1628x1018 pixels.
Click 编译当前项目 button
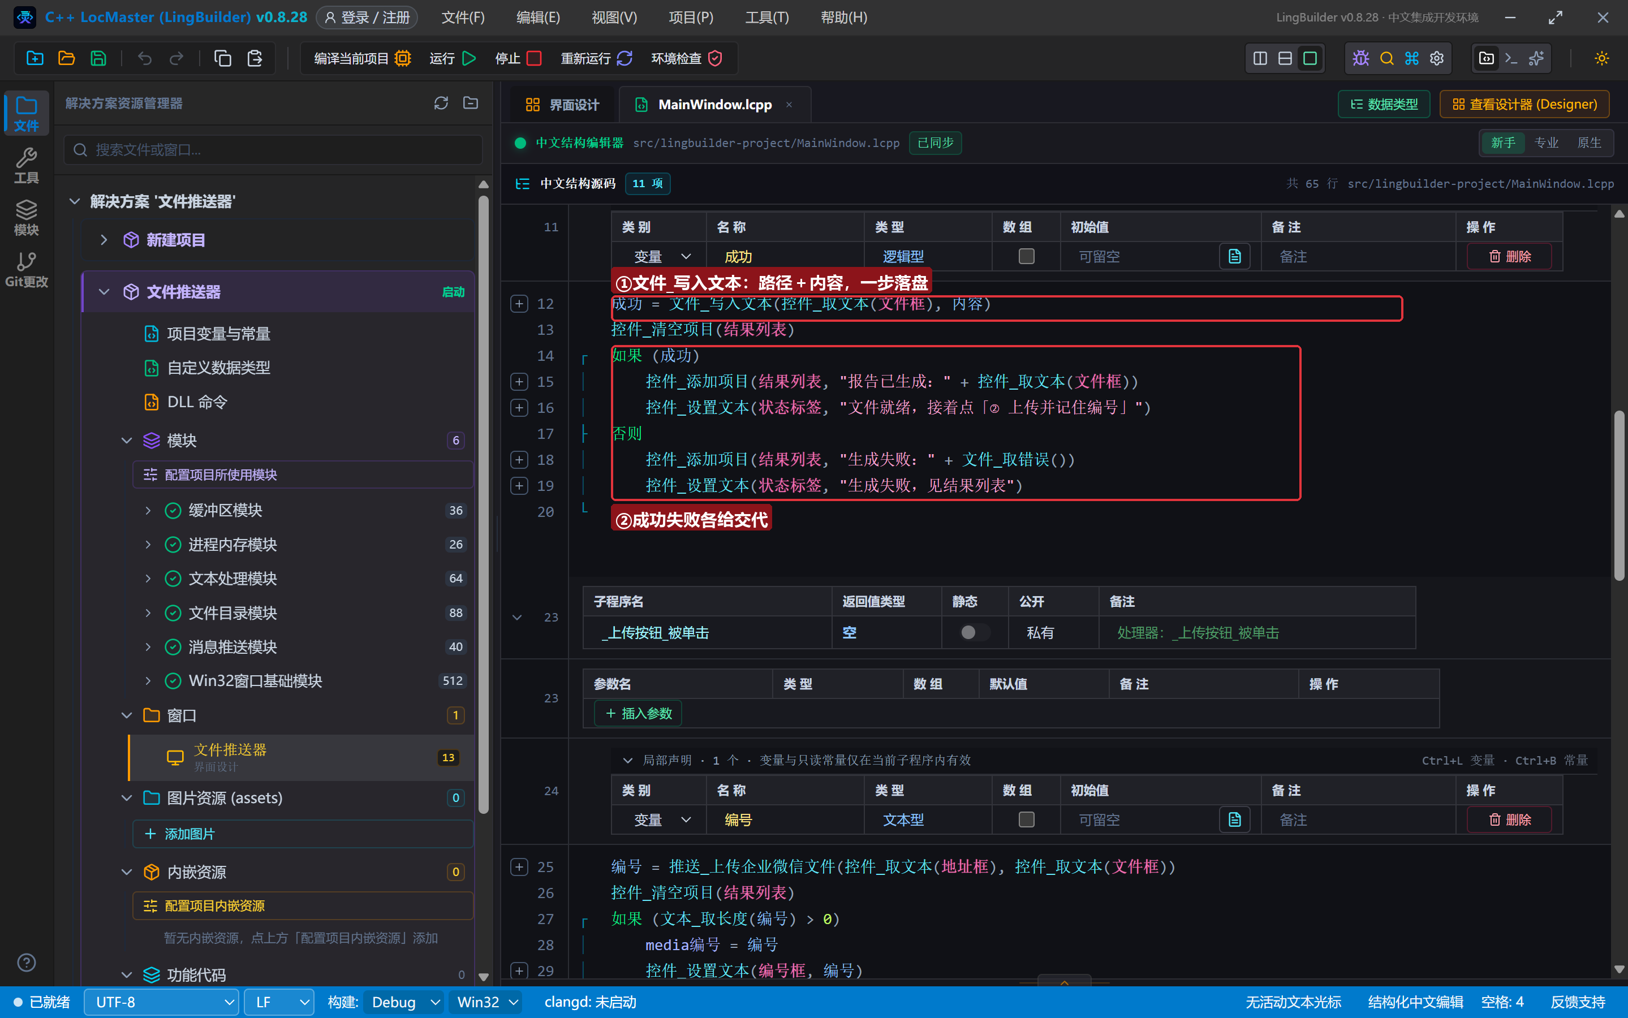click(x=362, y=59)
